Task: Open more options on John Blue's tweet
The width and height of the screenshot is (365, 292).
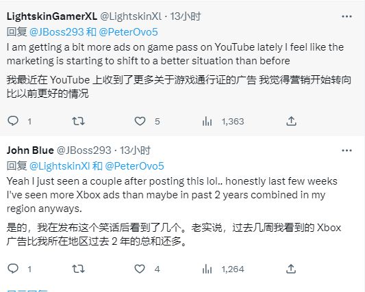Action: click(x=347, y=150)
